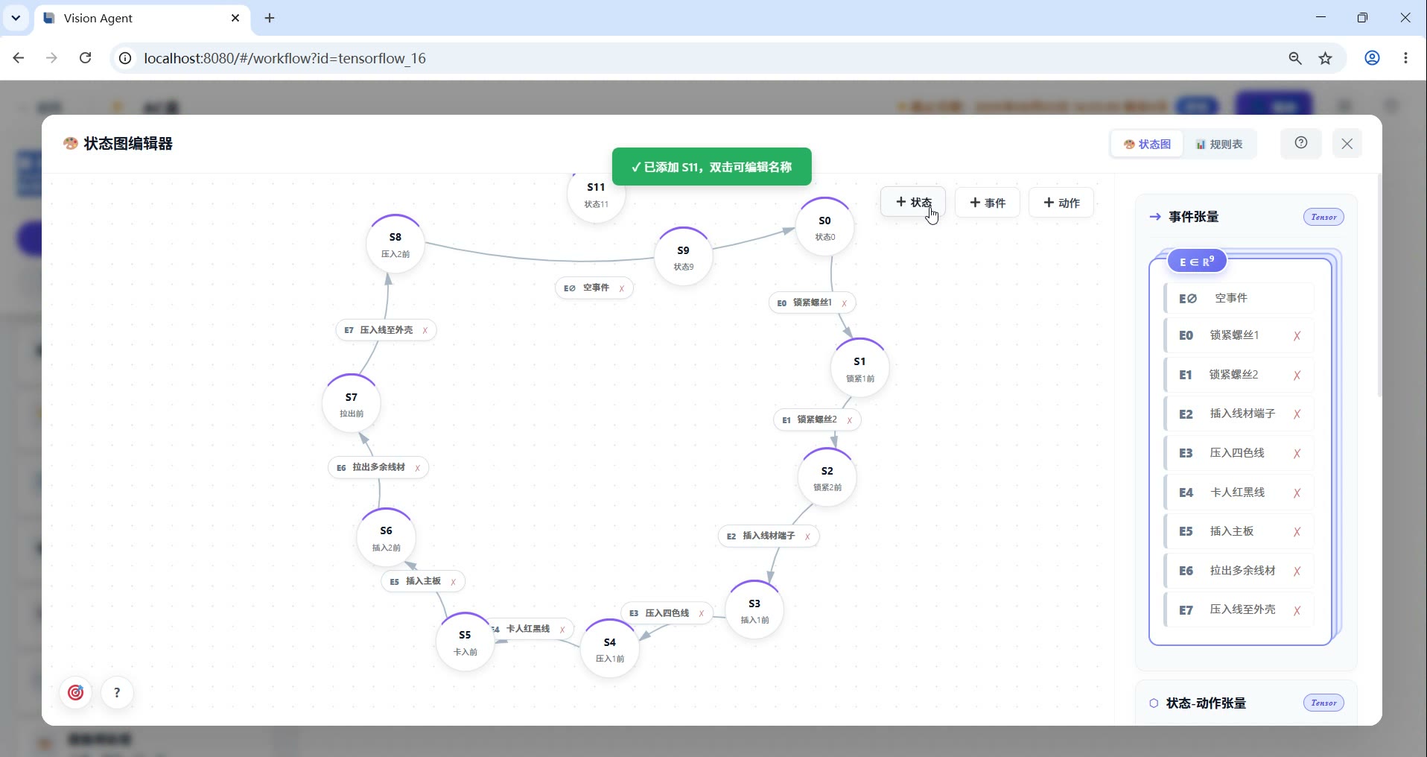This screenshot has height=757, width=1427.
Task: Delete E6 拉出多余线材 in the 事件张量 list
Action: (x=1297, y=571)
